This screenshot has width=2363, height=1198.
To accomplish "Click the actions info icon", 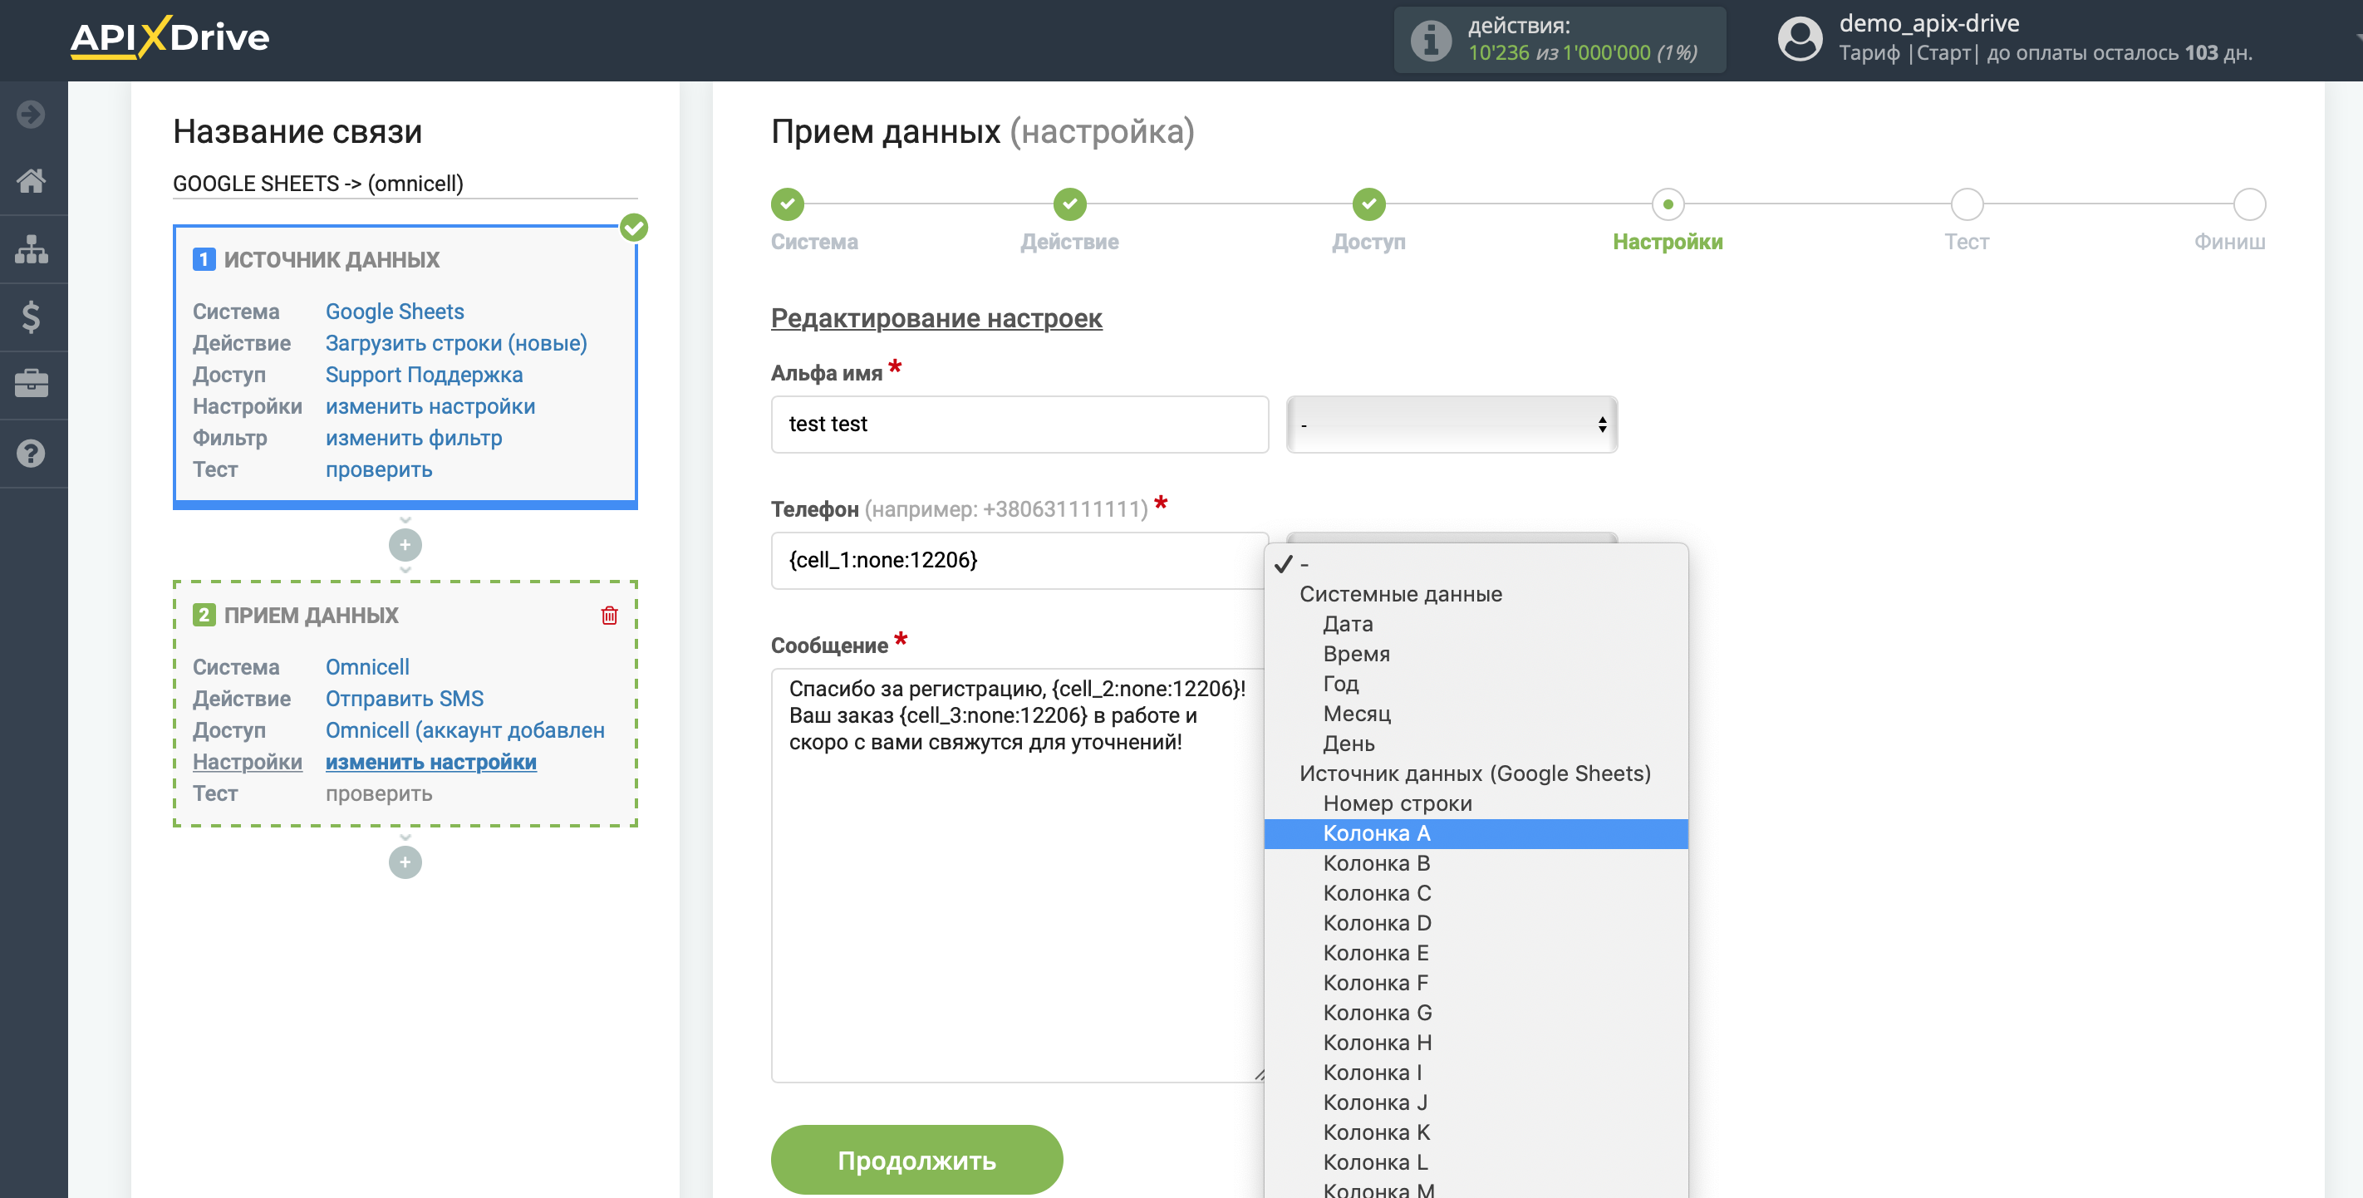I will pos(1431,41).
